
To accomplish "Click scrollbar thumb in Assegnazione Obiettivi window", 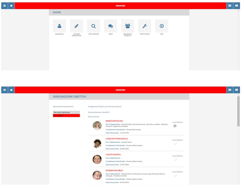I will click(238, 111).
